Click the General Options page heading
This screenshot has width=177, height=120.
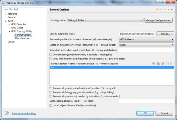[x=59, y=10]
